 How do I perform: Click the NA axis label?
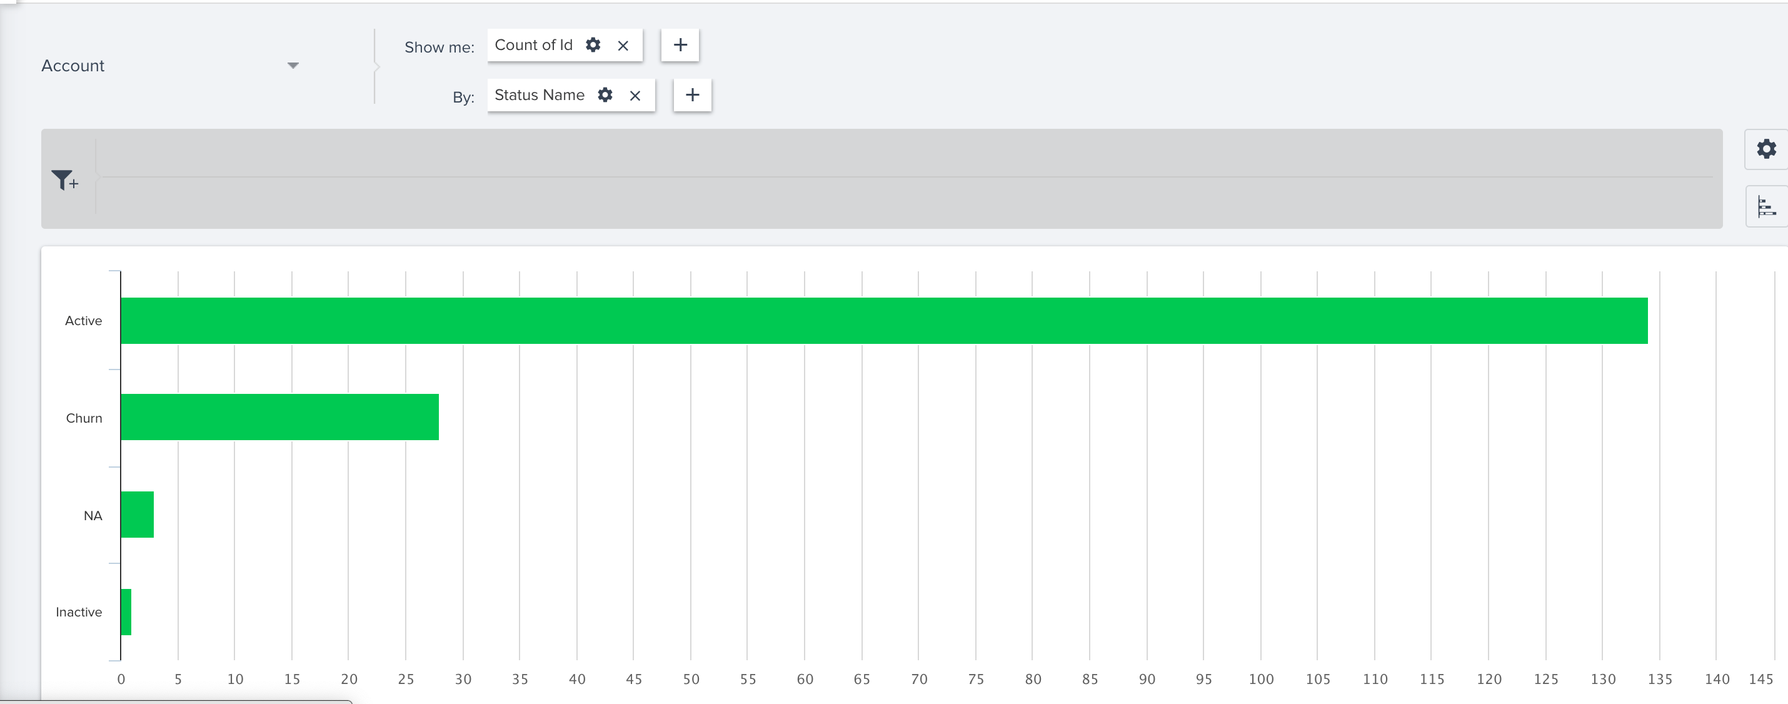pyautogui.click(x=93, y=515)
